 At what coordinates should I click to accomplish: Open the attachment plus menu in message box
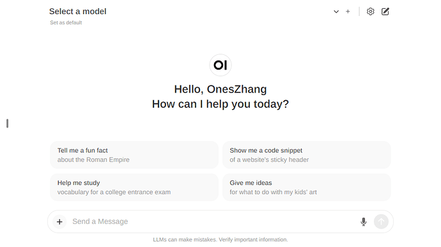pyautogui.click(x=59, y=221)
